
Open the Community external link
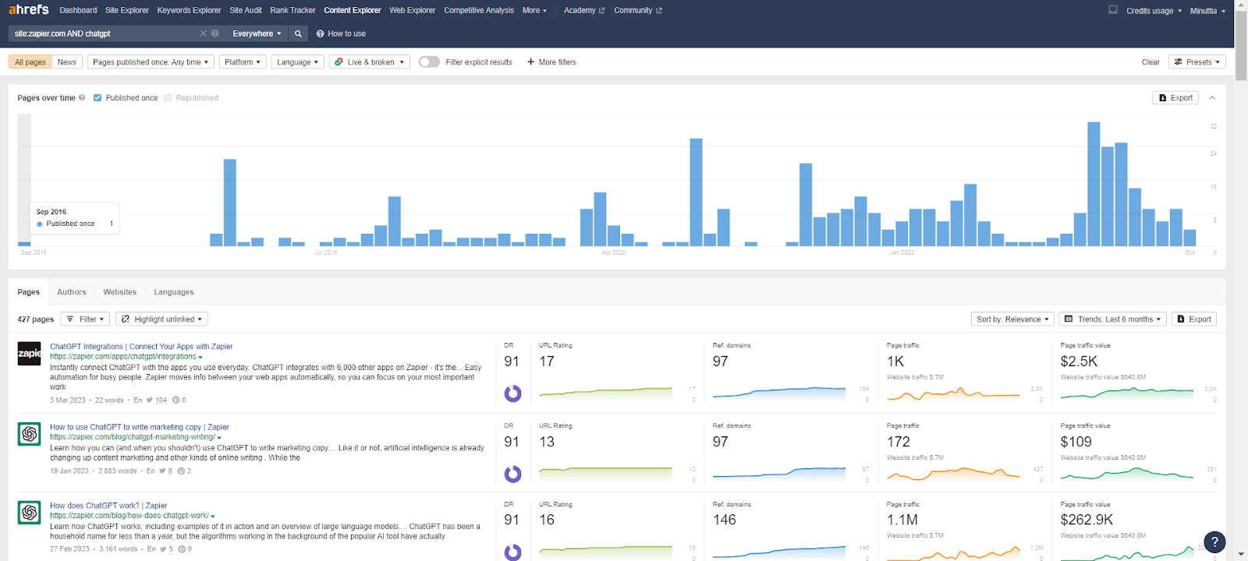[638, 10]
